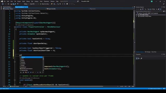Screen dimensions: 166x93
Task: Click 'Add to Source Control' in status bar
Action: pyautogui.click(x=155, y=89)
